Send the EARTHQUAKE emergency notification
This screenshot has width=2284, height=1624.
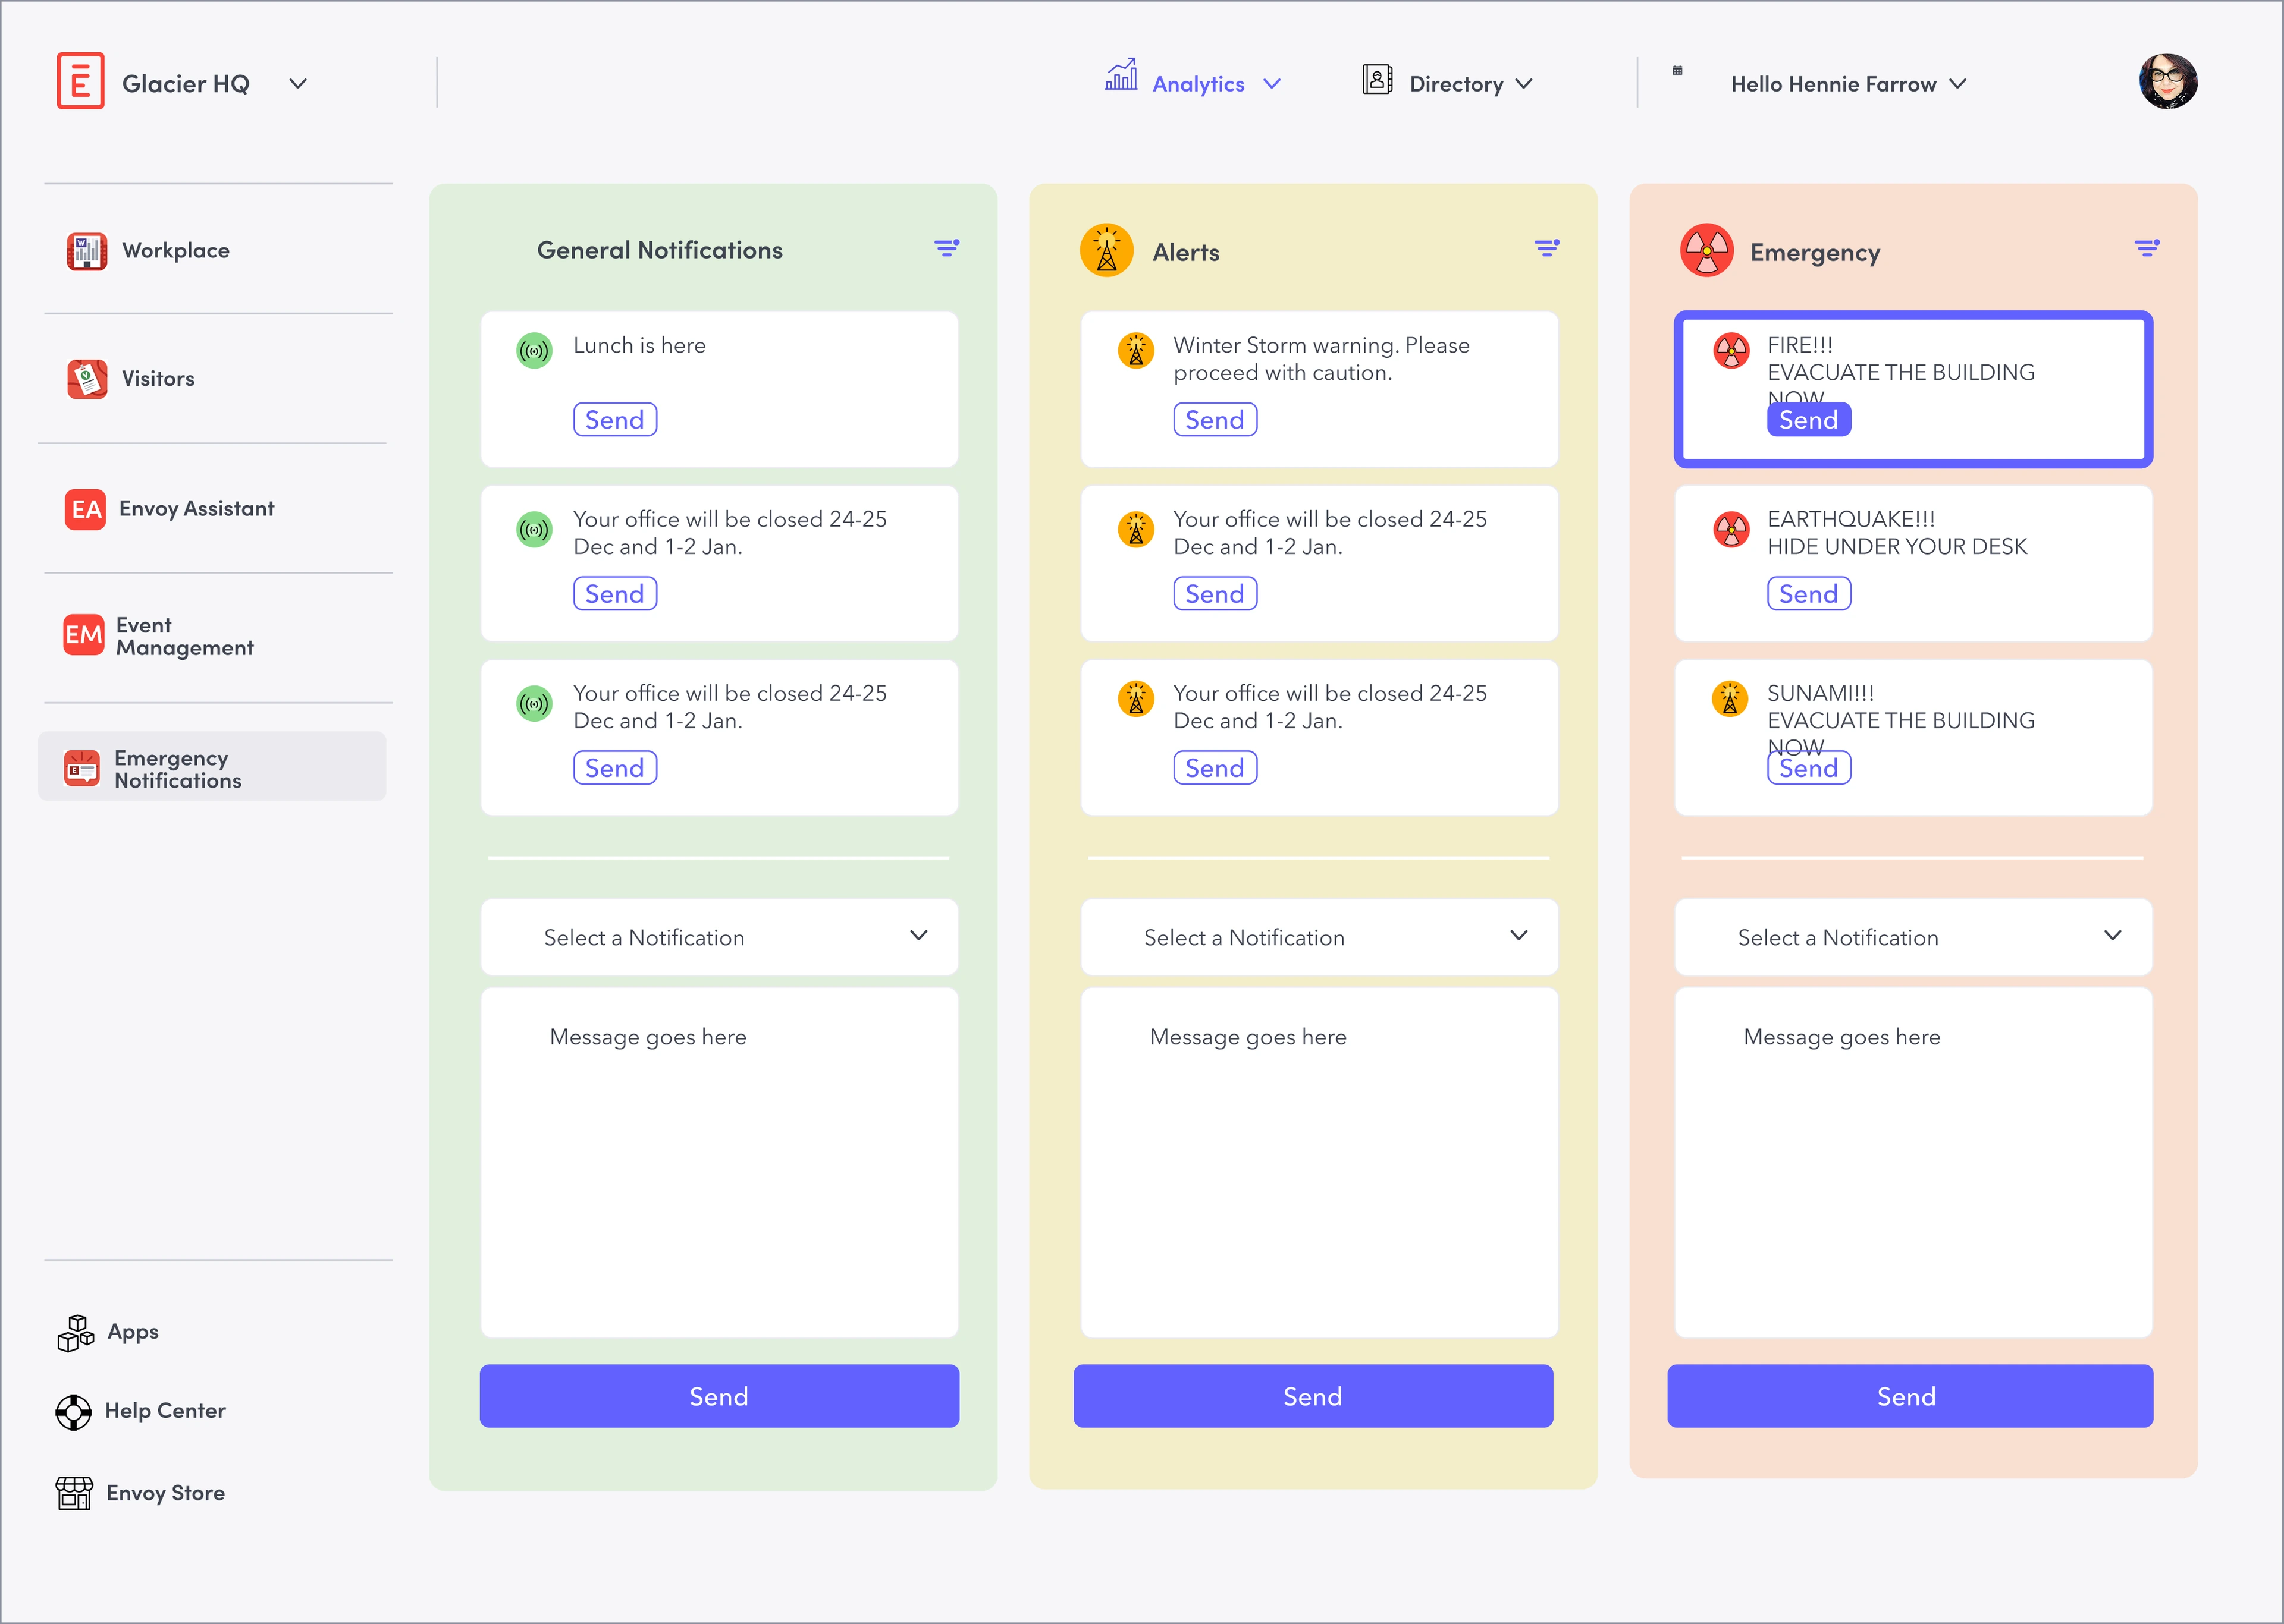(1809, 594)
